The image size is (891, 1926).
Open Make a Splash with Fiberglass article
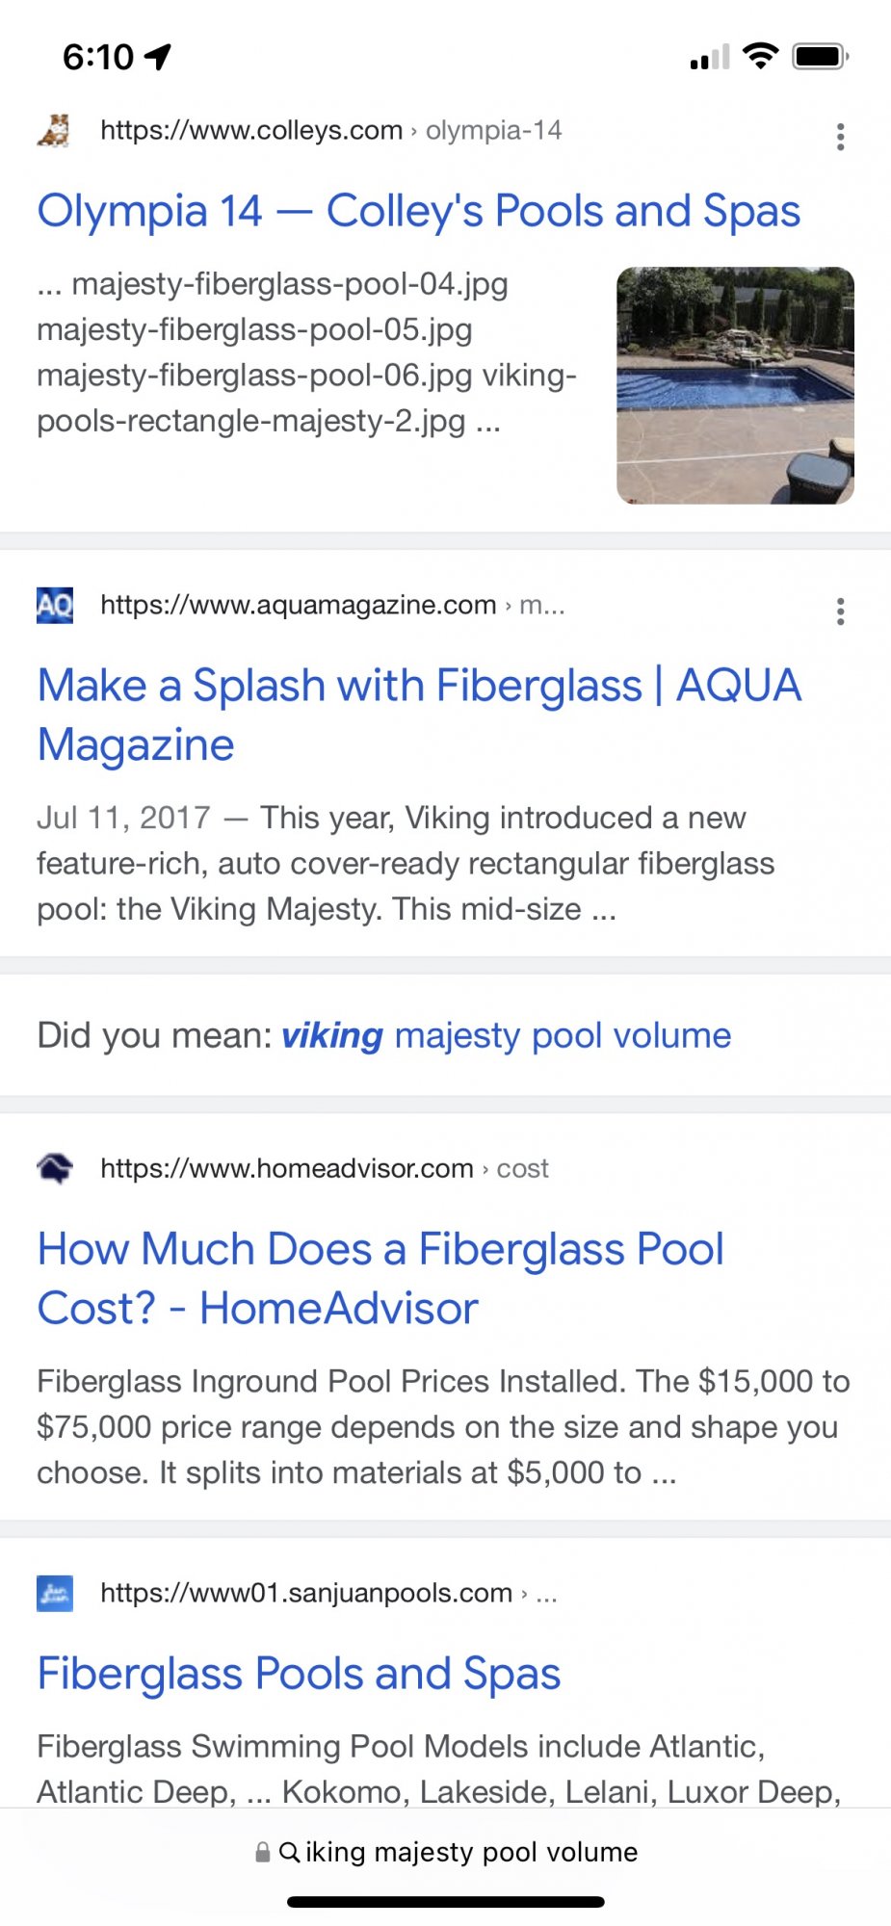coord(419,715)
